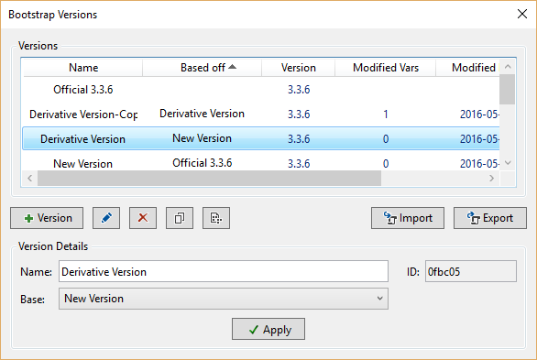The height and width of the screenshot is (360, 537).
Task: Open the Base dropdown showing New Version
Action: click(x=224, y=299)
